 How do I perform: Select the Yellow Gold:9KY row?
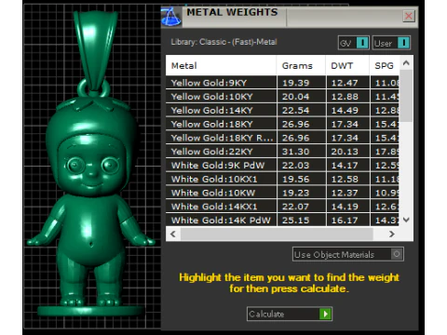282,83
